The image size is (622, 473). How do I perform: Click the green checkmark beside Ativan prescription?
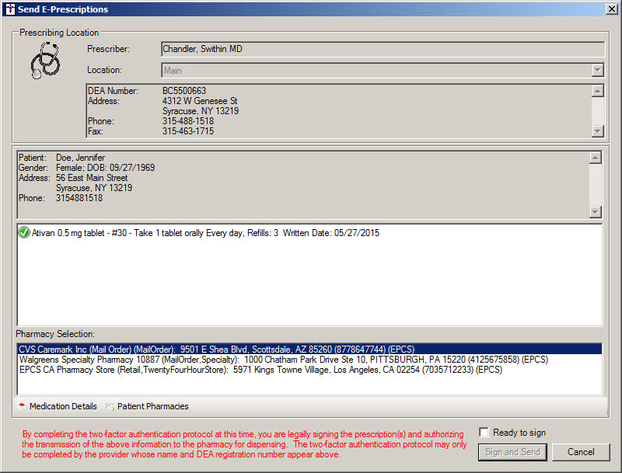[x=23, y=233]
